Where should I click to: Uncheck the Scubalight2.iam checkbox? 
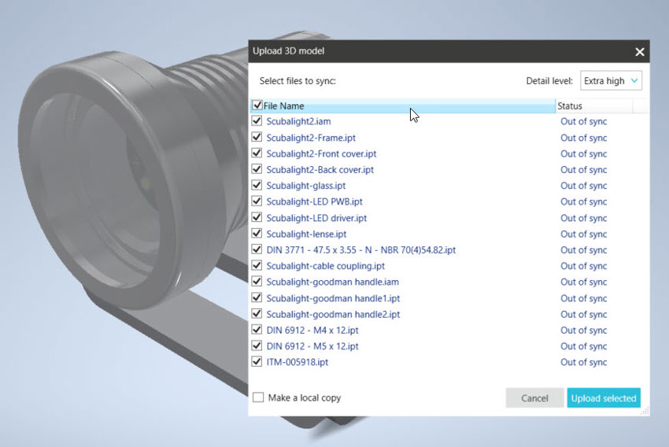(257, 120)
